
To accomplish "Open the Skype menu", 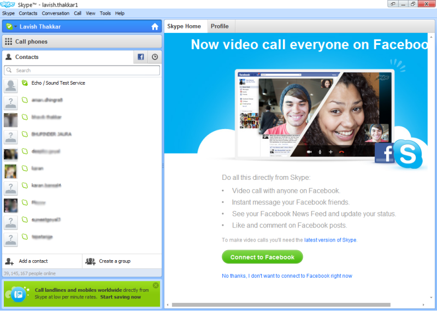I will pyautogui.click(x=8, y=13).
